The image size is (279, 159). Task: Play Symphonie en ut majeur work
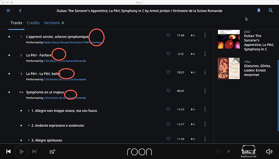click(x=9, y=92)
